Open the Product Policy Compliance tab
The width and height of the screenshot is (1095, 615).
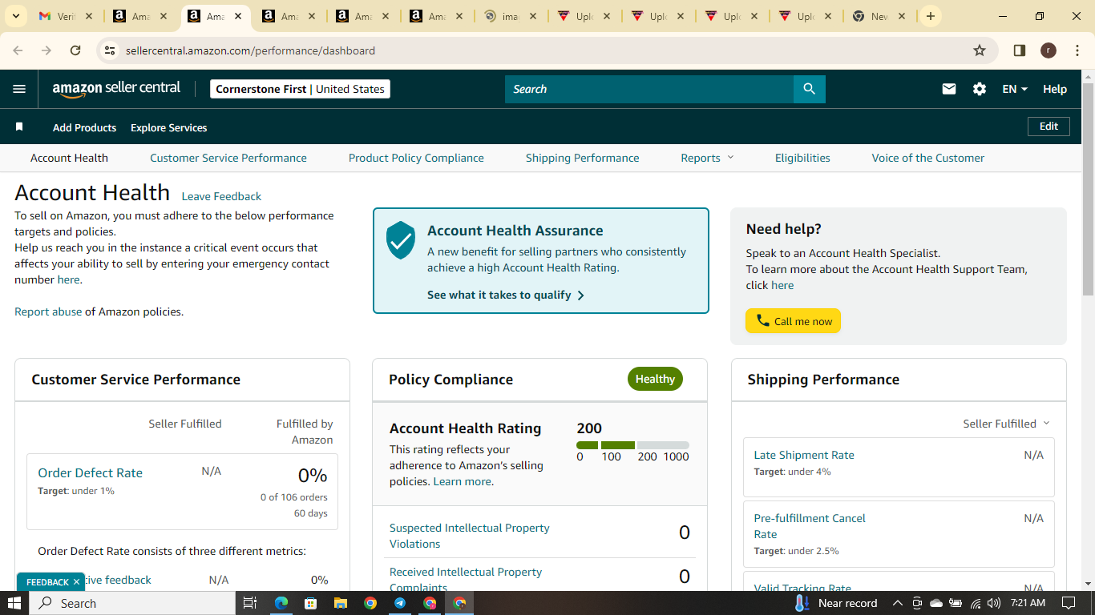(x=416, y=158)
